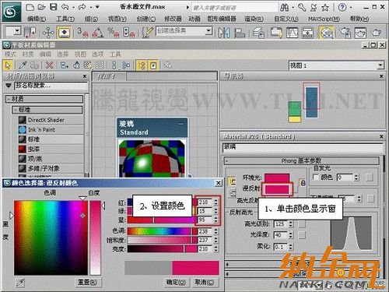The image size is (389, 292).
Task: Collapse the Phong 基本参数 rollout
Action: click(227, 161)
